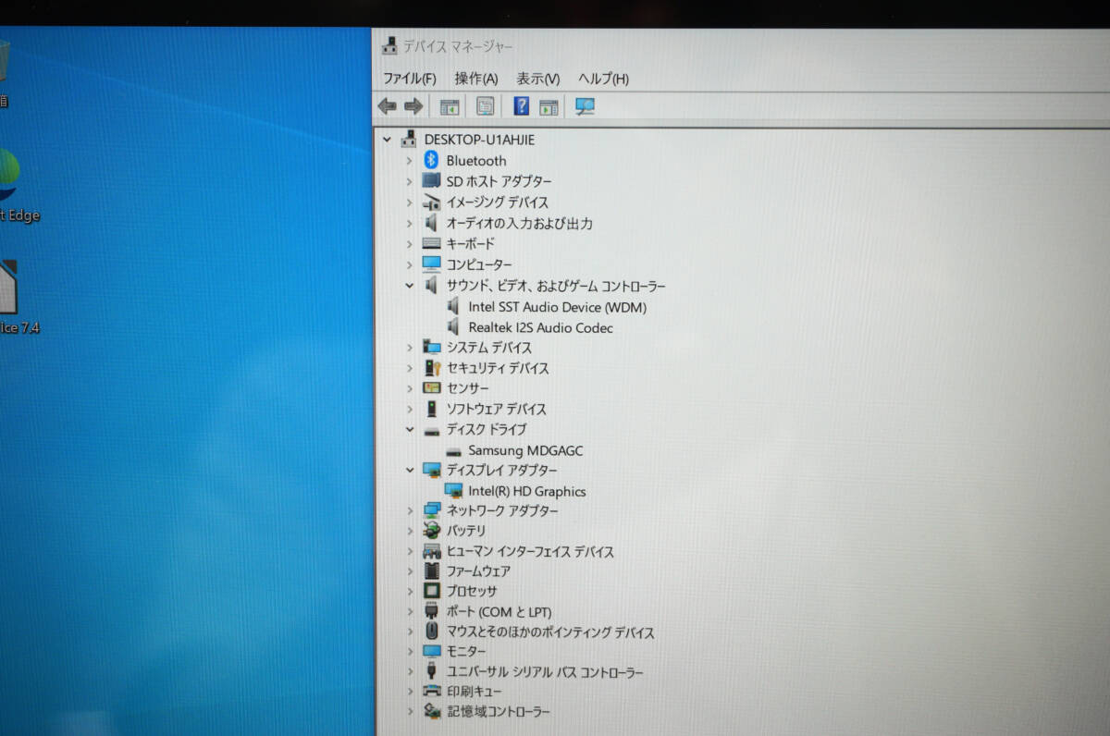Select the バッテリ tree label
1110x736 pixels.
pyautogui.click(x=465, y=531)
